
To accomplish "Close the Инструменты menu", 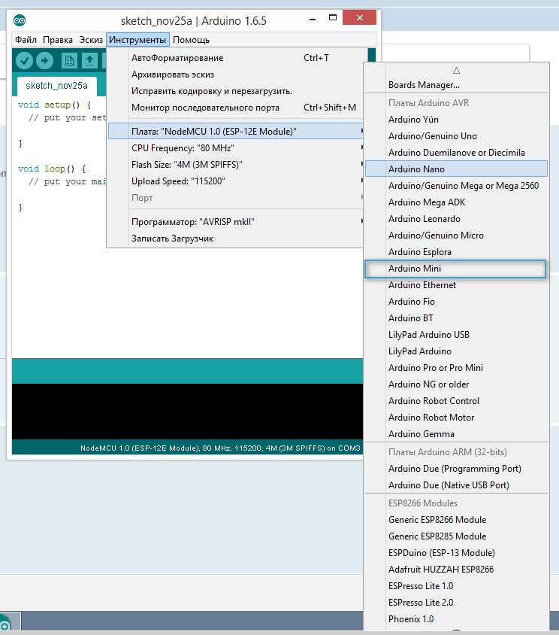I will [137, 40].
